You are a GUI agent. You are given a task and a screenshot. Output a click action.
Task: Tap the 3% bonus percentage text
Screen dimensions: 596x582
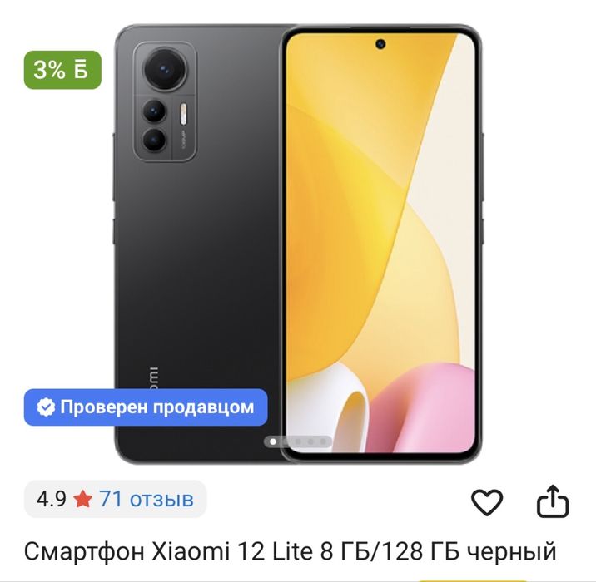click(49, 70)
